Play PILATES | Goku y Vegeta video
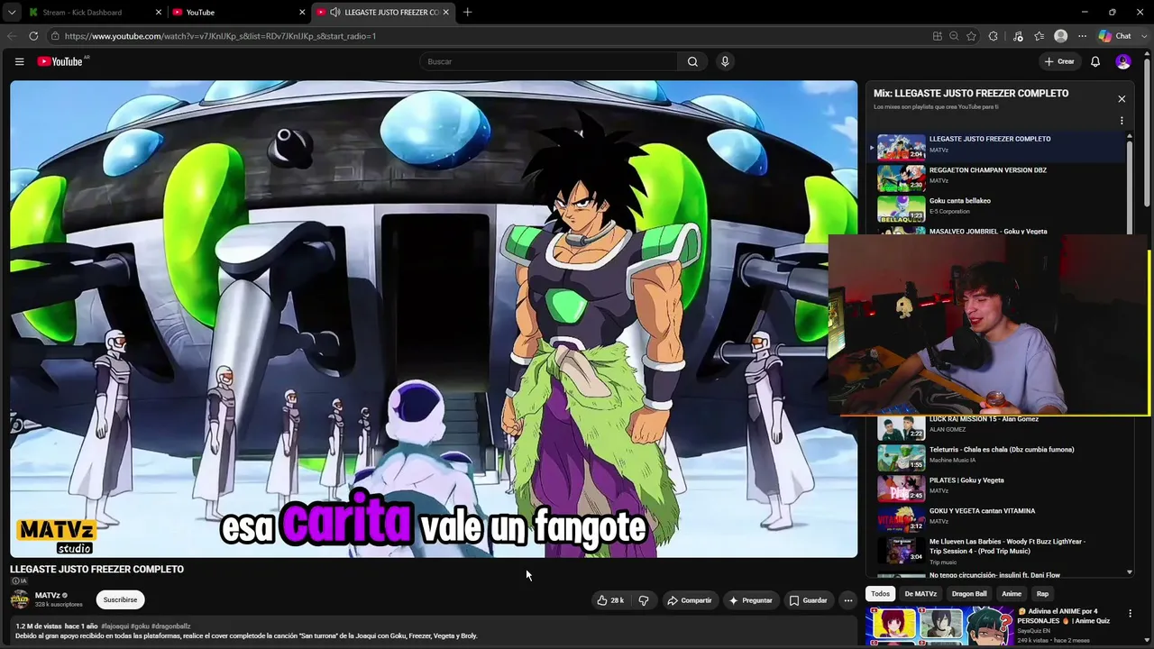 996,488
